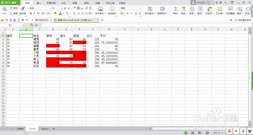
Task: Toggle Bold formatting
Action: pyautogui.click(x=31, y=13)
